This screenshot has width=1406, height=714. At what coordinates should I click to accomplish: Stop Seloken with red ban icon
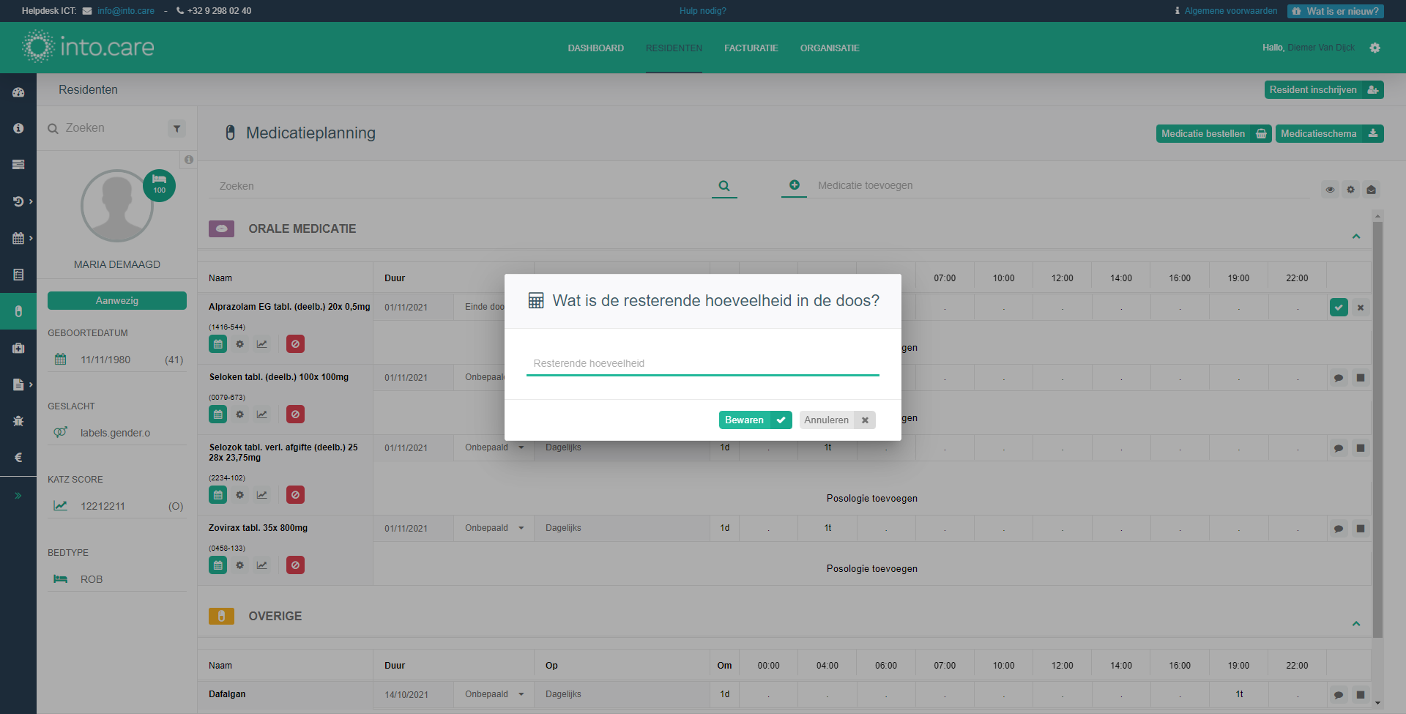click(x=295, y=414)
